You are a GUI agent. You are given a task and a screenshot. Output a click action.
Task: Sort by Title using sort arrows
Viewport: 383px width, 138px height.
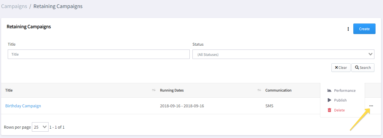click(x=154, y=90)
